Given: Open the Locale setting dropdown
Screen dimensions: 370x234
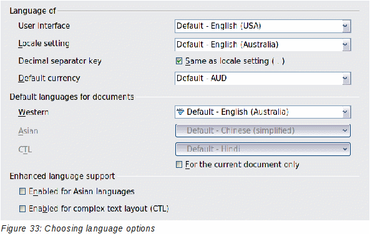Looking at the screenshot, I should (x=263, y=44).
